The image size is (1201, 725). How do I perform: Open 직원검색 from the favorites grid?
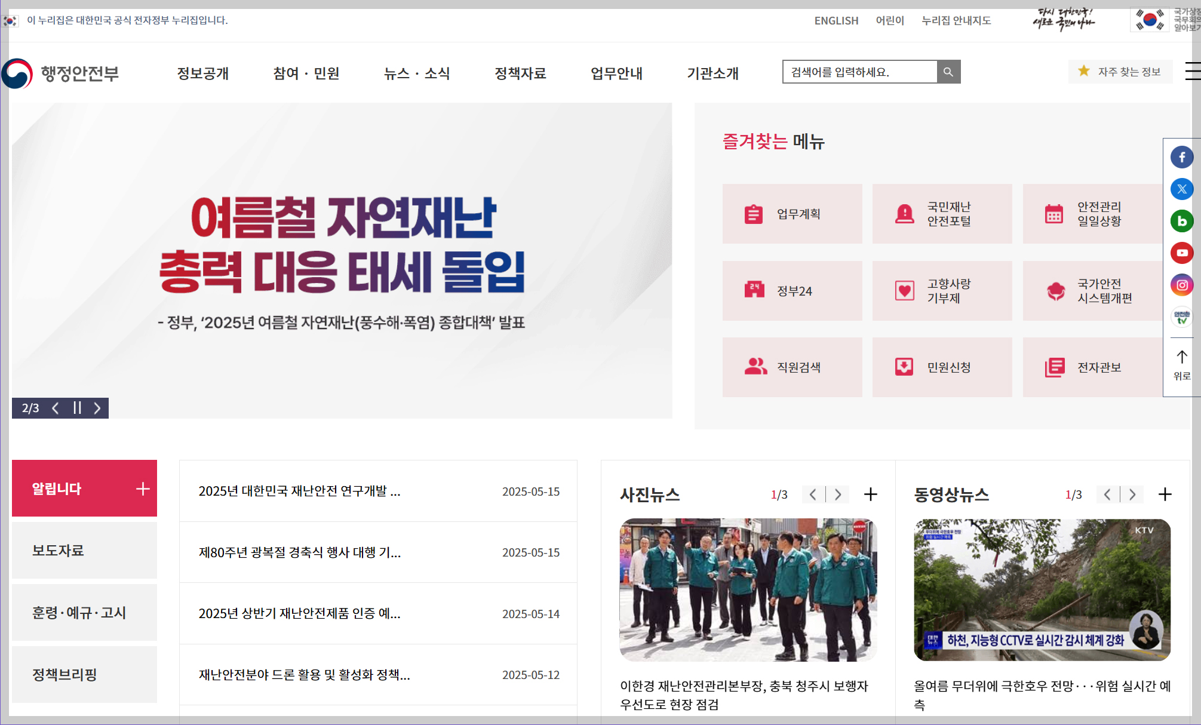click(755, 367)
